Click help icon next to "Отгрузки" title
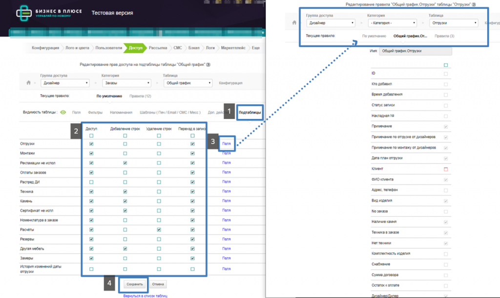This screenshot has width=500, height=298. [474, 4]
